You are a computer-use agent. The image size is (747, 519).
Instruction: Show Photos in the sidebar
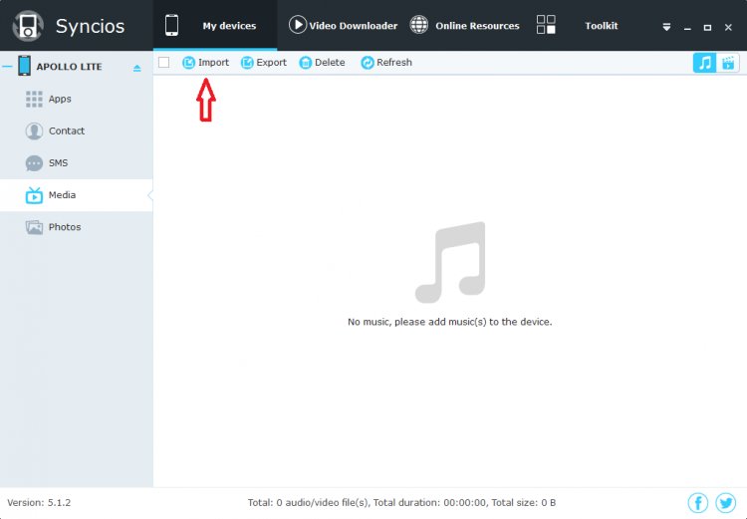64,227
